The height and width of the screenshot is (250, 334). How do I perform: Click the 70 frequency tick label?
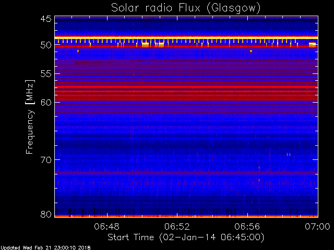tap(46, 160)
